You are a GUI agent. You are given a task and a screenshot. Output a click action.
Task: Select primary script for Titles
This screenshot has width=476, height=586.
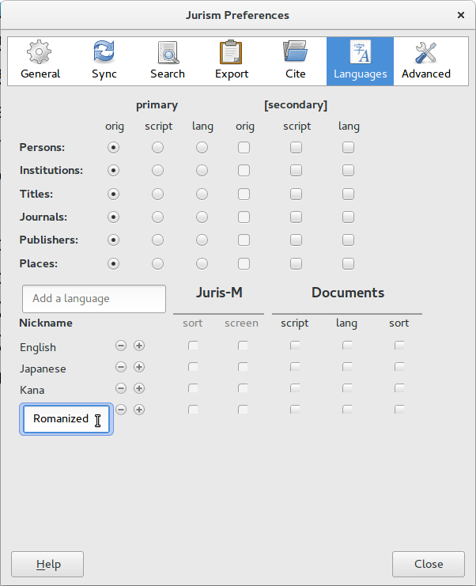click(157, 194)
